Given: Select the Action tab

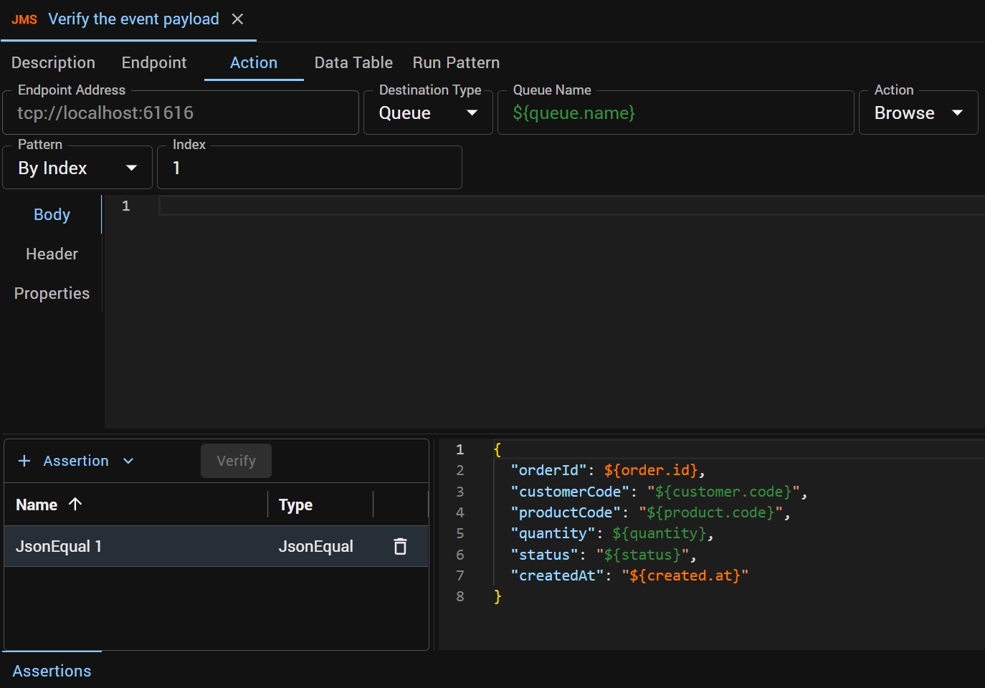Looking at the screenshot, I should 254,62.
